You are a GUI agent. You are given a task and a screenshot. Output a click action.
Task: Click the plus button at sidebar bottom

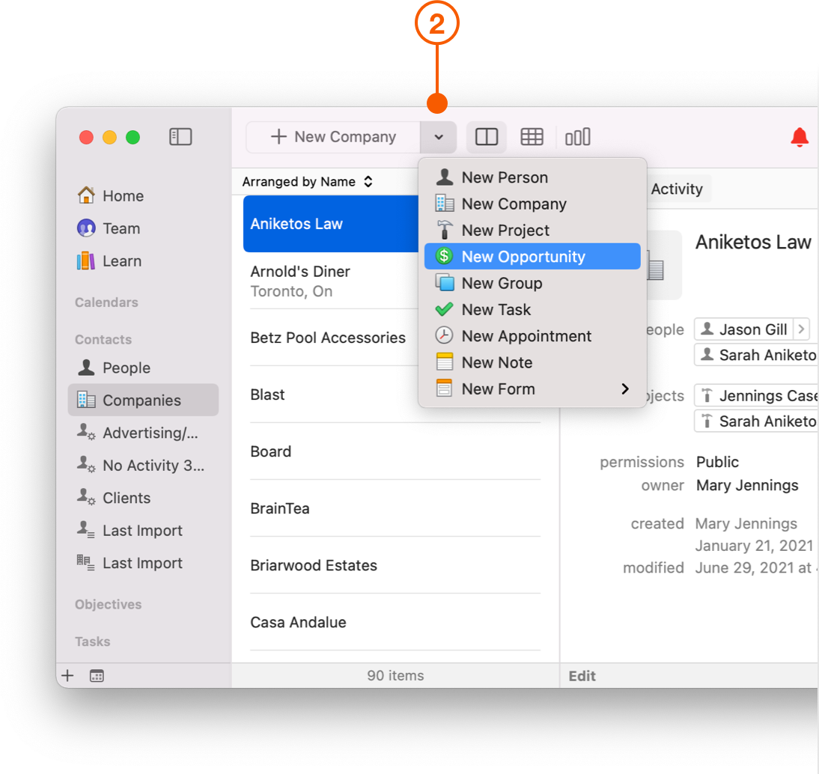(67, 676)
